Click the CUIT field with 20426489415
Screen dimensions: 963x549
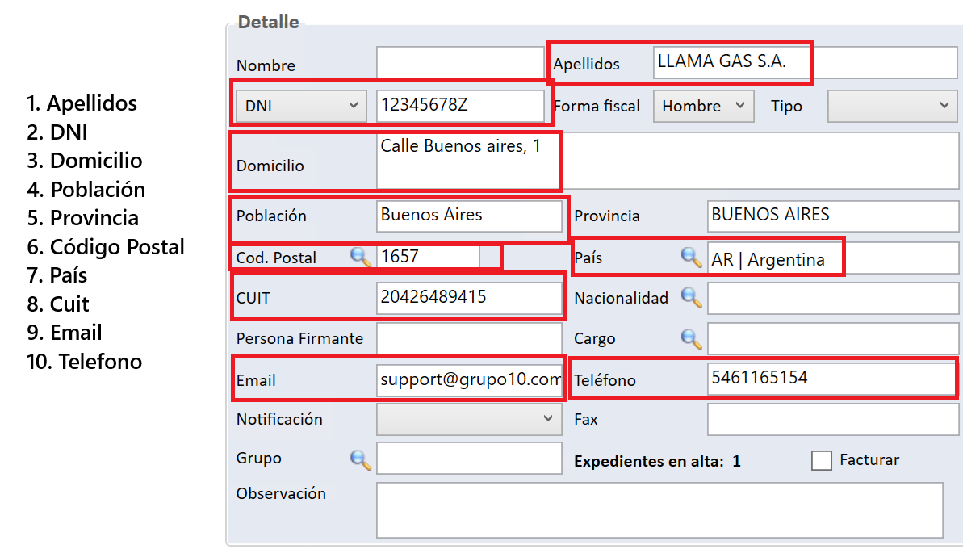[469, 297]
